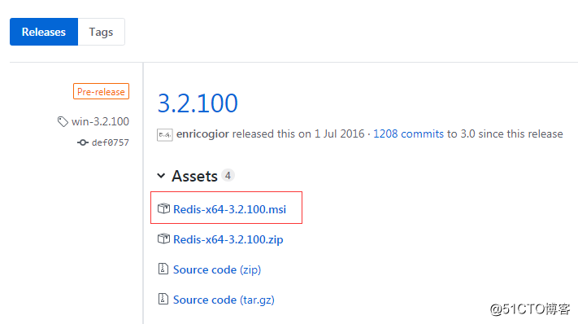Click enricogior's avatar image

click(165, 134)
